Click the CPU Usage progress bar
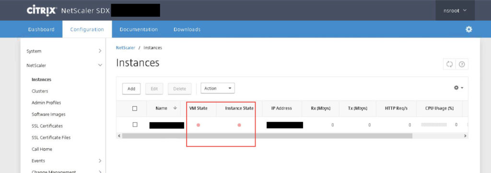This screenshot has height=173, width=491. tap(434, 125)
